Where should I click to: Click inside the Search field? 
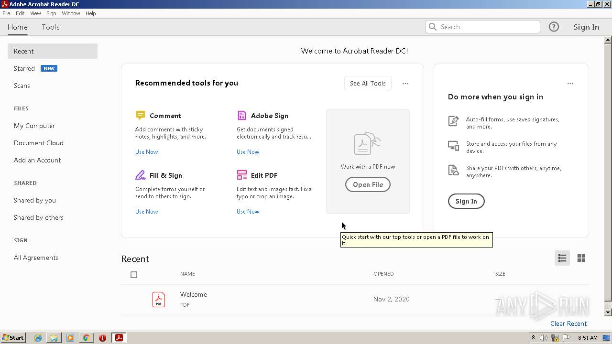(483, 27)
